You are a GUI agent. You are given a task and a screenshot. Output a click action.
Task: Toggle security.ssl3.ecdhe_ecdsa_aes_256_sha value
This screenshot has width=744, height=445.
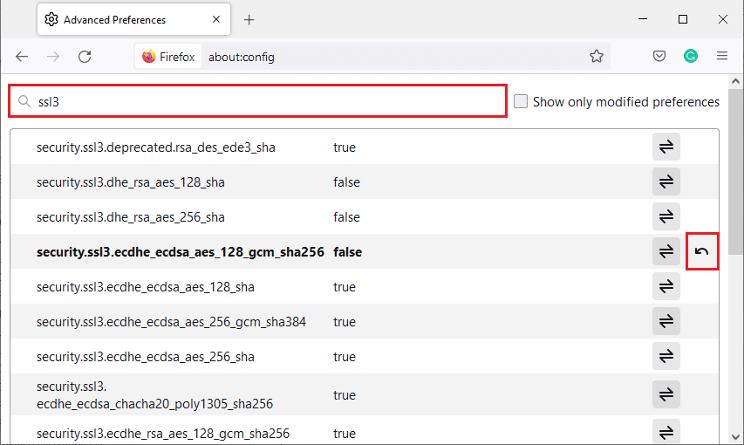pos(666,356)
